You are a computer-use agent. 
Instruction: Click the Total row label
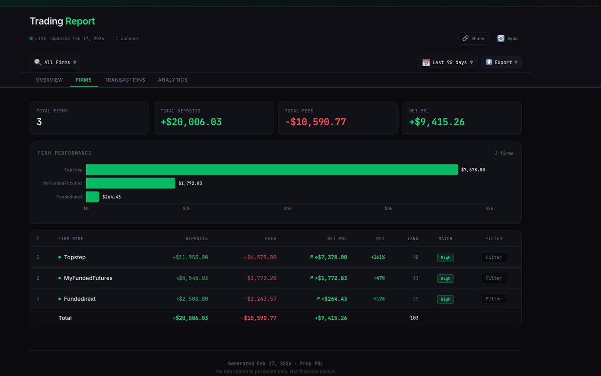click(65, 318)
